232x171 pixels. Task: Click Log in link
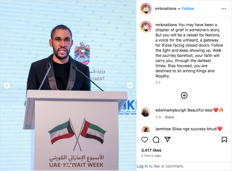142,166
